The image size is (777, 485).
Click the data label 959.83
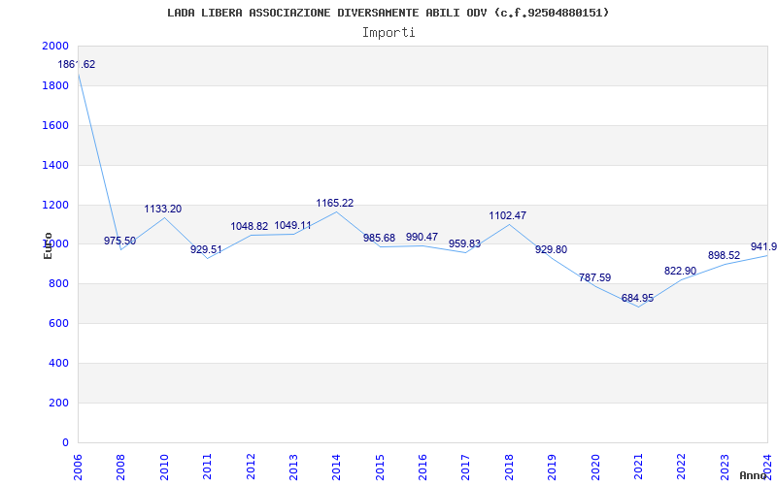coord(465,243)
